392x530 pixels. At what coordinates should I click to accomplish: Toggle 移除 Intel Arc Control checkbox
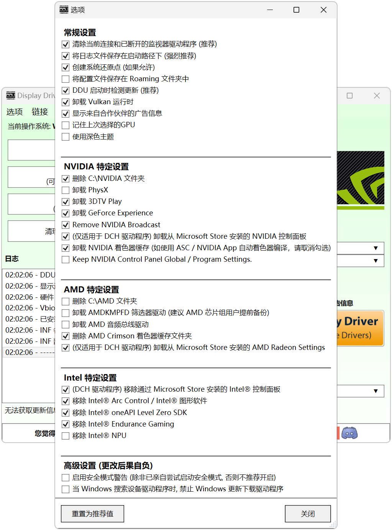66,401
